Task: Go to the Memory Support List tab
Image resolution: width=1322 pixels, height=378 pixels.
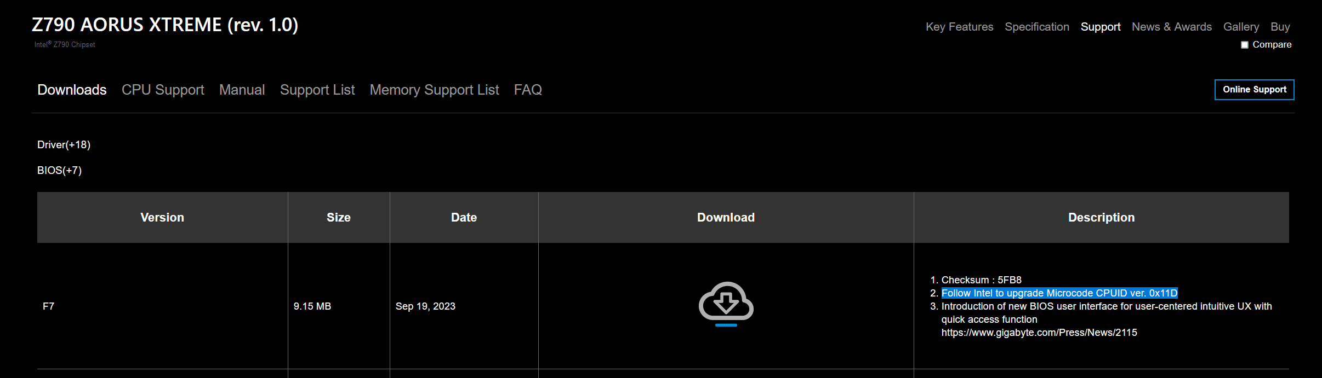Action: [x=434, y=90]
